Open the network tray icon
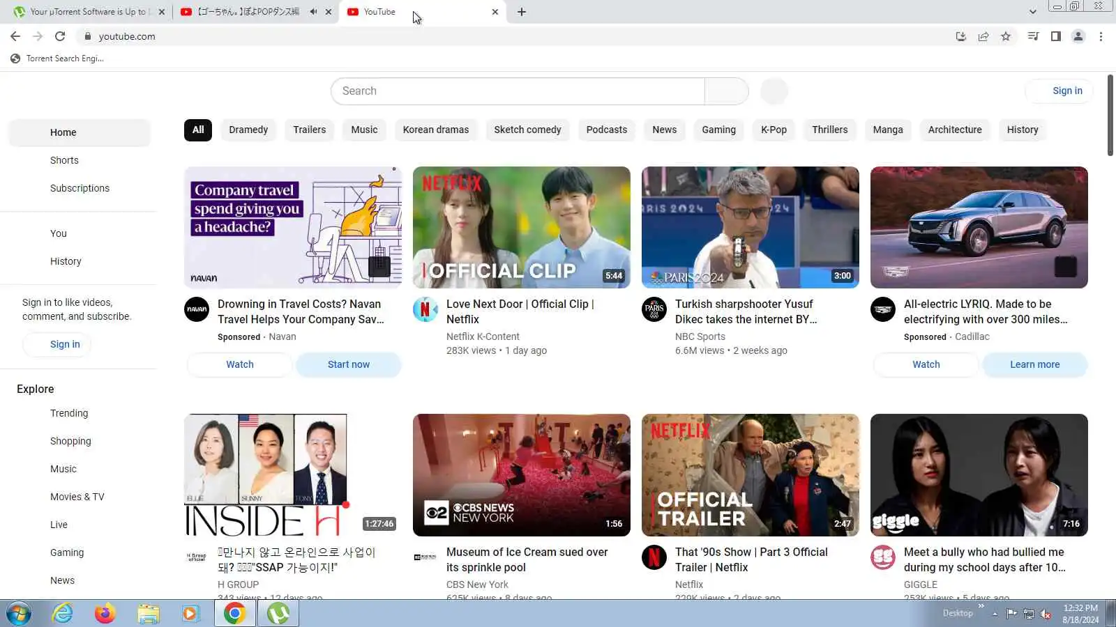1116x627 pixels. [1029, 614]
